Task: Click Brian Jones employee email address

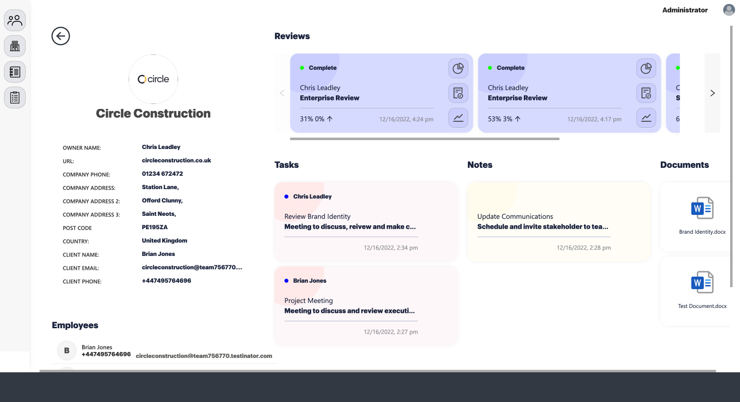Action: point(204,356)
